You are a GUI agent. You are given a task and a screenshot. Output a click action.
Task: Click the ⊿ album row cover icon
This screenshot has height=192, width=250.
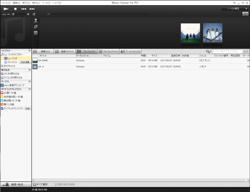35,66
